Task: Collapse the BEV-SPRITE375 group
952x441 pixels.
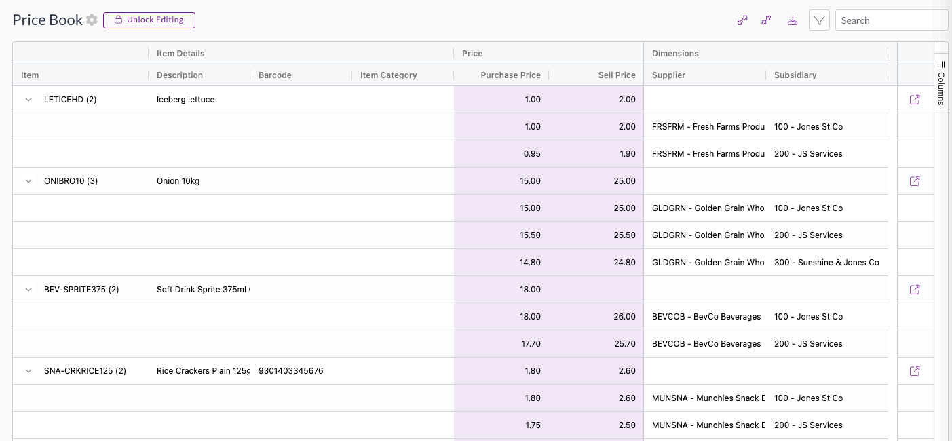Action: pos(28,290)
